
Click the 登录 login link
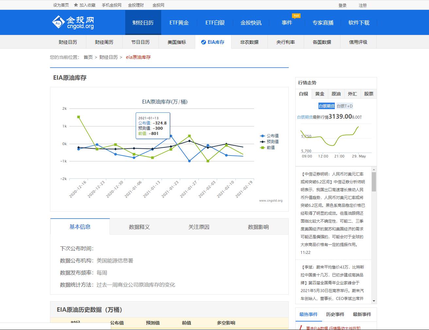pos(342,5)
